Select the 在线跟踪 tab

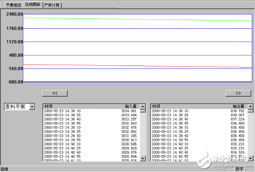(x=32, y=5)
